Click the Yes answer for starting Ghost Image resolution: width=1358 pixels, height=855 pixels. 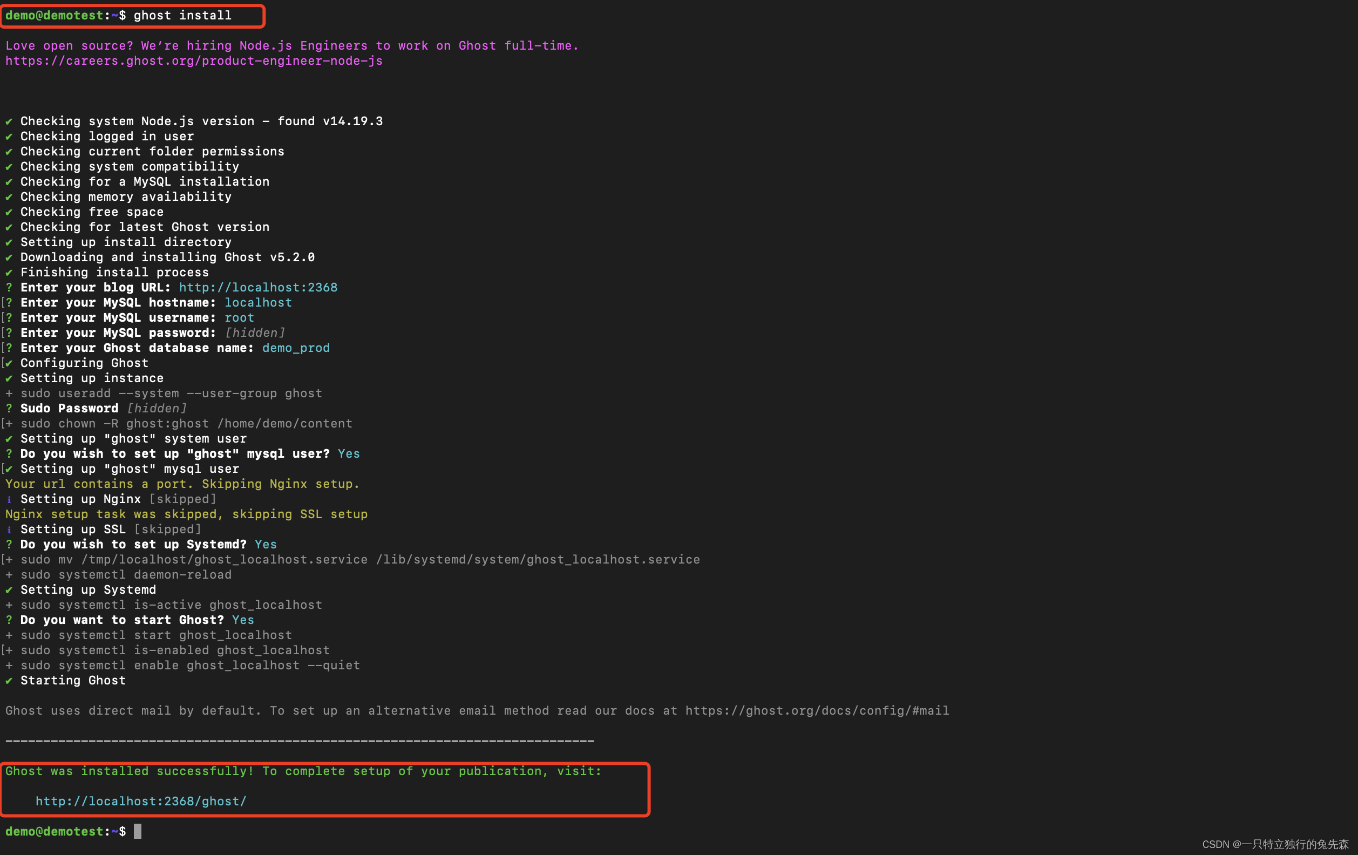coord(243,620)
